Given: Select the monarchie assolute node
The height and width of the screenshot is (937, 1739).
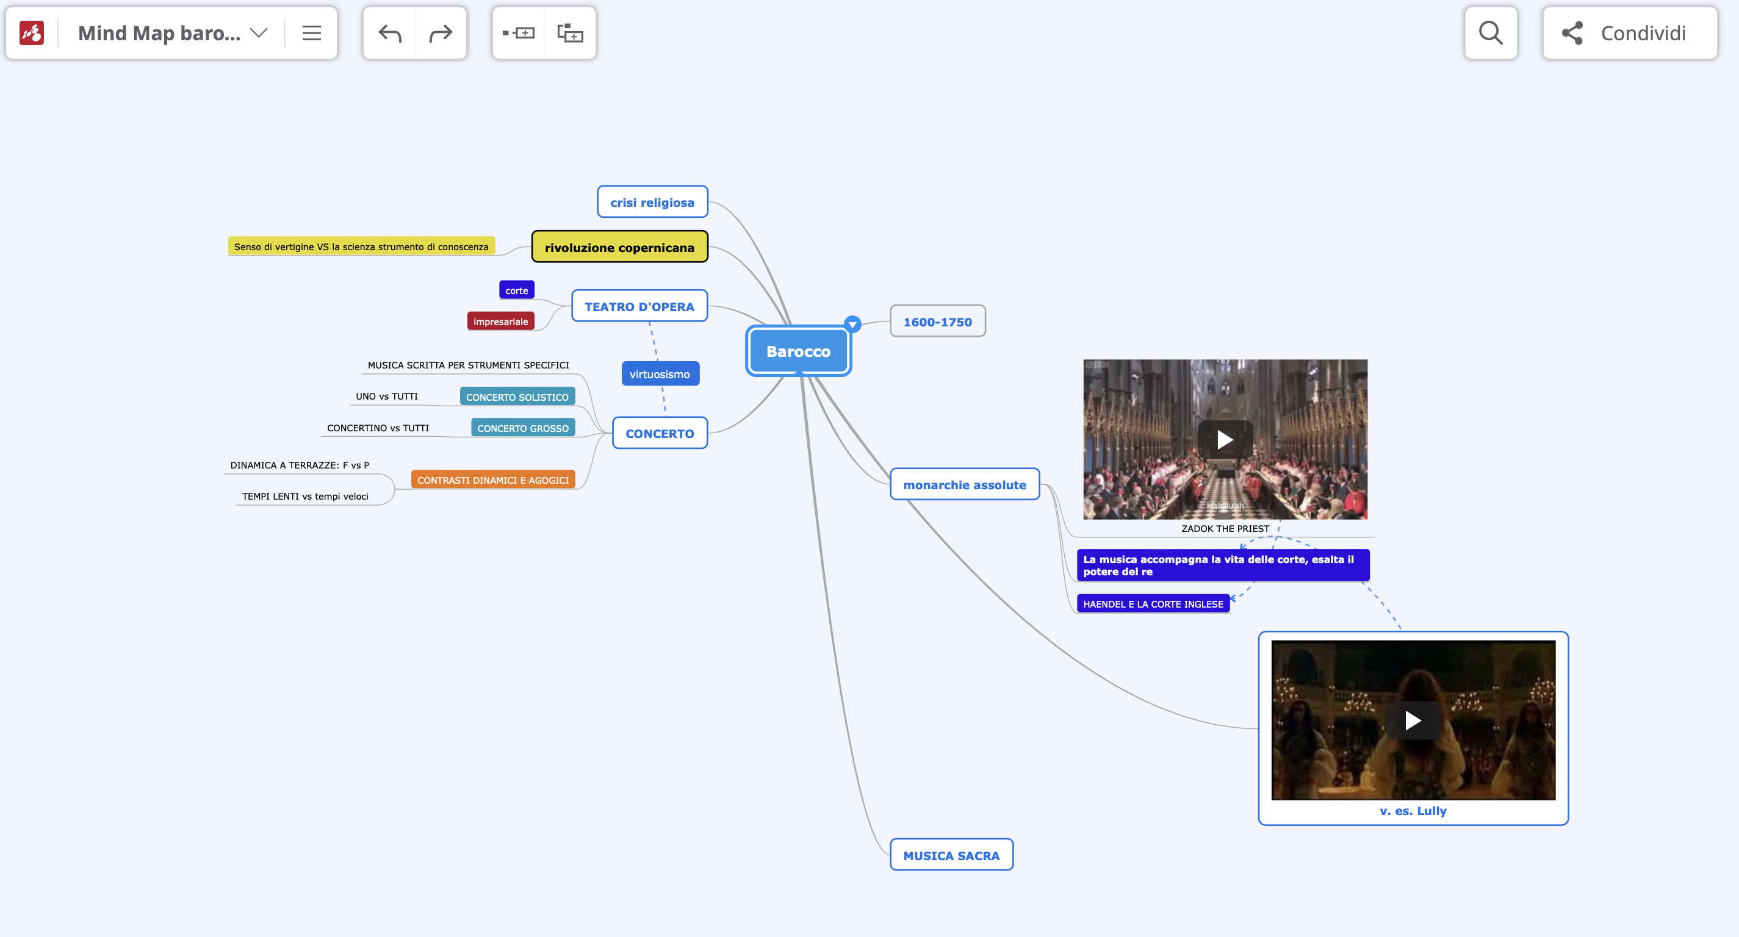Looking at the screenshot, I should [x=965, y=485].
